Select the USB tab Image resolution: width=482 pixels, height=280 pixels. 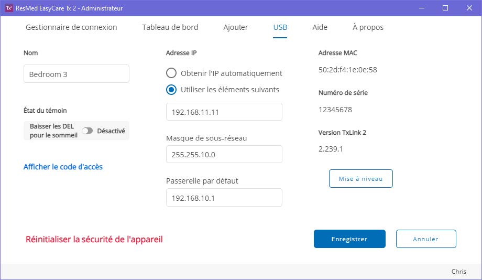[280, 27]
